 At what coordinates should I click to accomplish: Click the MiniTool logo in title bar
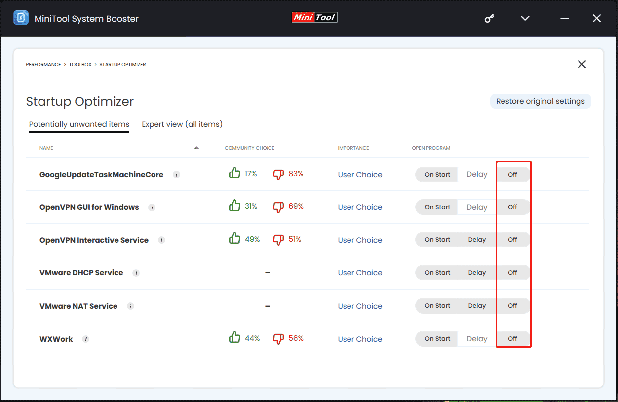[x=314, y=17]
